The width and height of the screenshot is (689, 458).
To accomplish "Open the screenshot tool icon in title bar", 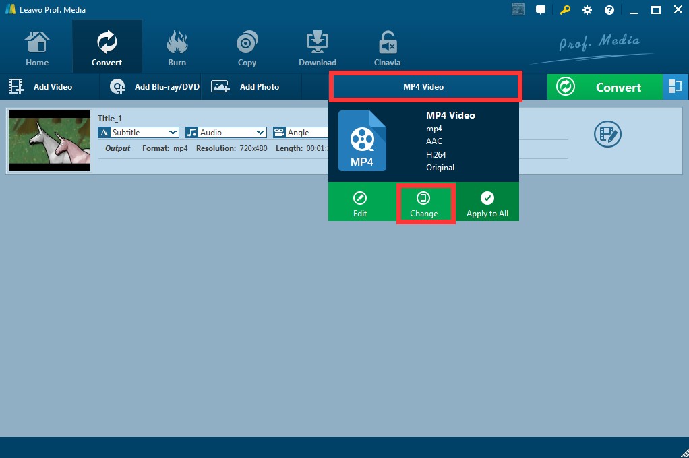I will pyautogui.click(x=518, y=9).
